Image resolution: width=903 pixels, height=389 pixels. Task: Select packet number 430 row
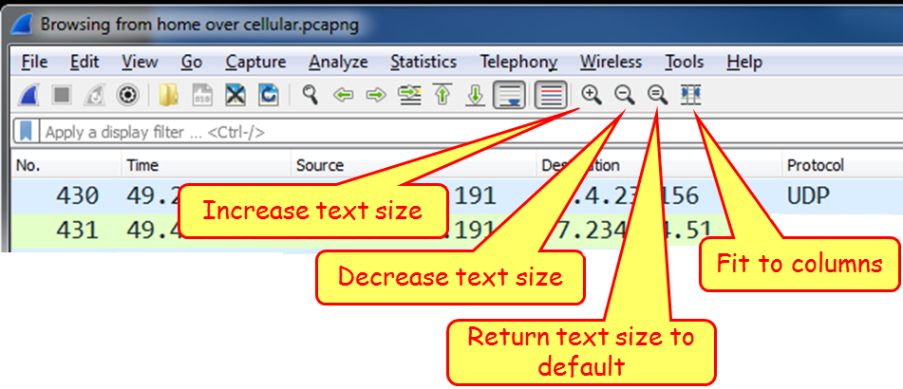coord(458,196)
